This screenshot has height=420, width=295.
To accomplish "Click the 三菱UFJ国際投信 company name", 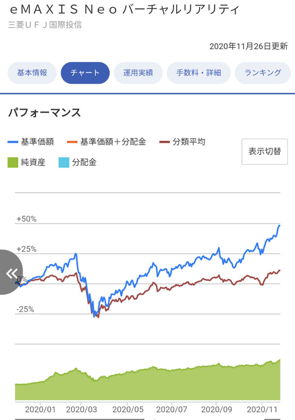I will pos(45,25).
